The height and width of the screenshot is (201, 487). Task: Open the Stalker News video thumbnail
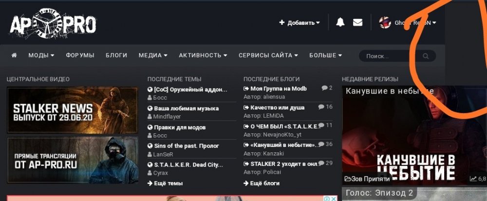[x=72, y=110]
